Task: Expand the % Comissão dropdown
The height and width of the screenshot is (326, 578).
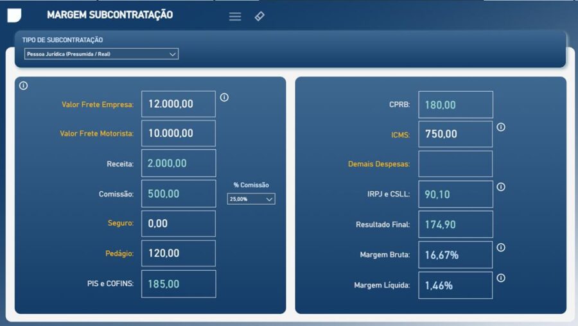Action: pos(251,199)
